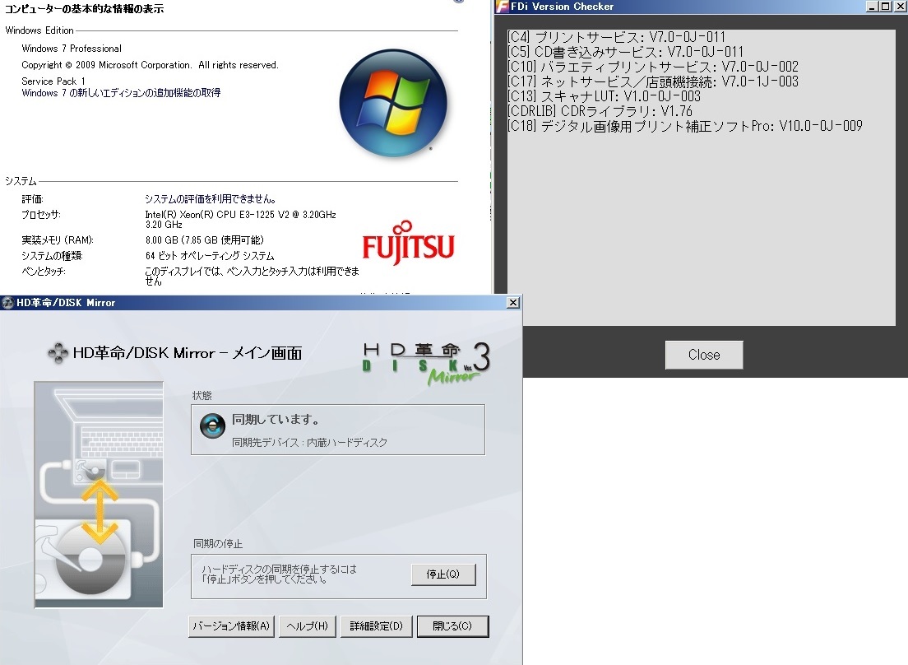
Task: Click the 同期先デバイス: 内蔵ハードディスク text
Action: click(310, 443)
